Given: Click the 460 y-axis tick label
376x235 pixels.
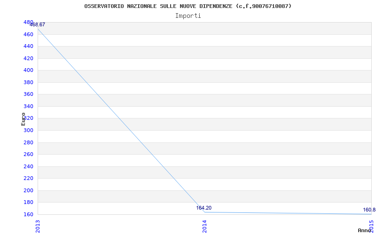Looking at the screenshot, I should coord(28,34).
